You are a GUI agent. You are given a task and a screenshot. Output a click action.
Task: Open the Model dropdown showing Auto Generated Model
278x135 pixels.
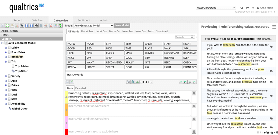coord(93,25)
